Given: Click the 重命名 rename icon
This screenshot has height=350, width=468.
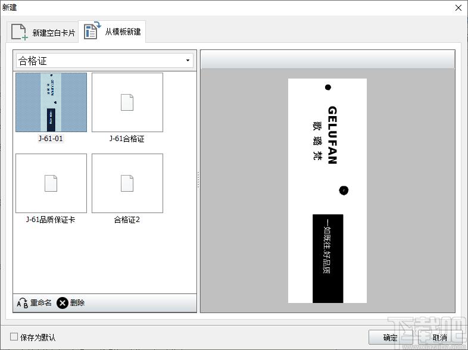Looking at the screenshot, I should click(x=23, y=303).
